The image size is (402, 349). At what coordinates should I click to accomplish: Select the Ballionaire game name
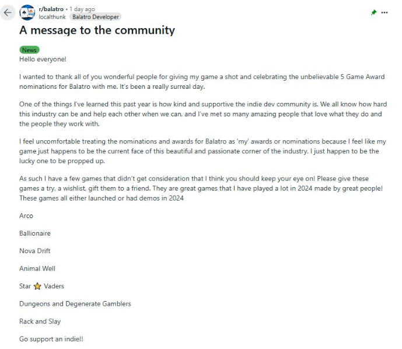point(35,233)
